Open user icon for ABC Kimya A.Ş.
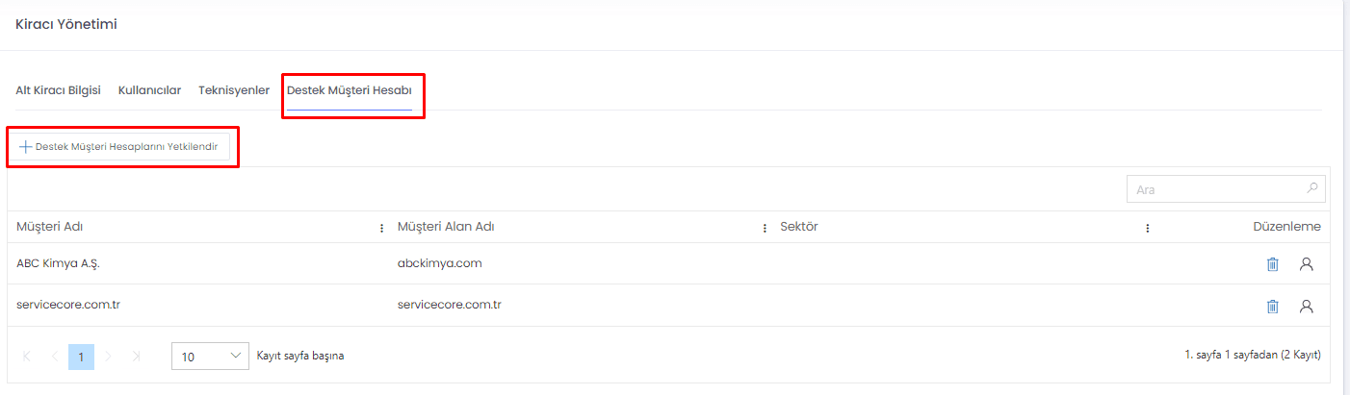The image size is (1350, 395). click(x=1307, y=264)
